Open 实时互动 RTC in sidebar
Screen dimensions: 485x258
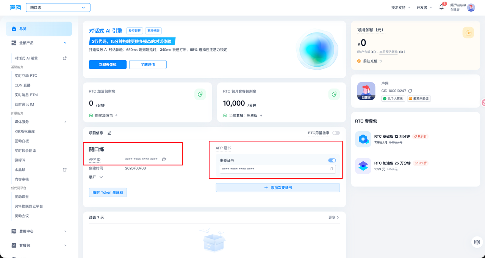click(x=26, y=76)
